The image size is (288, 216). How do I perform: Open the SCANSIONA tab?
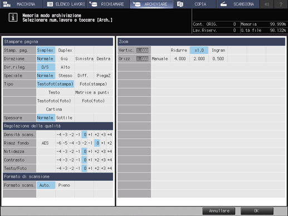238,4
